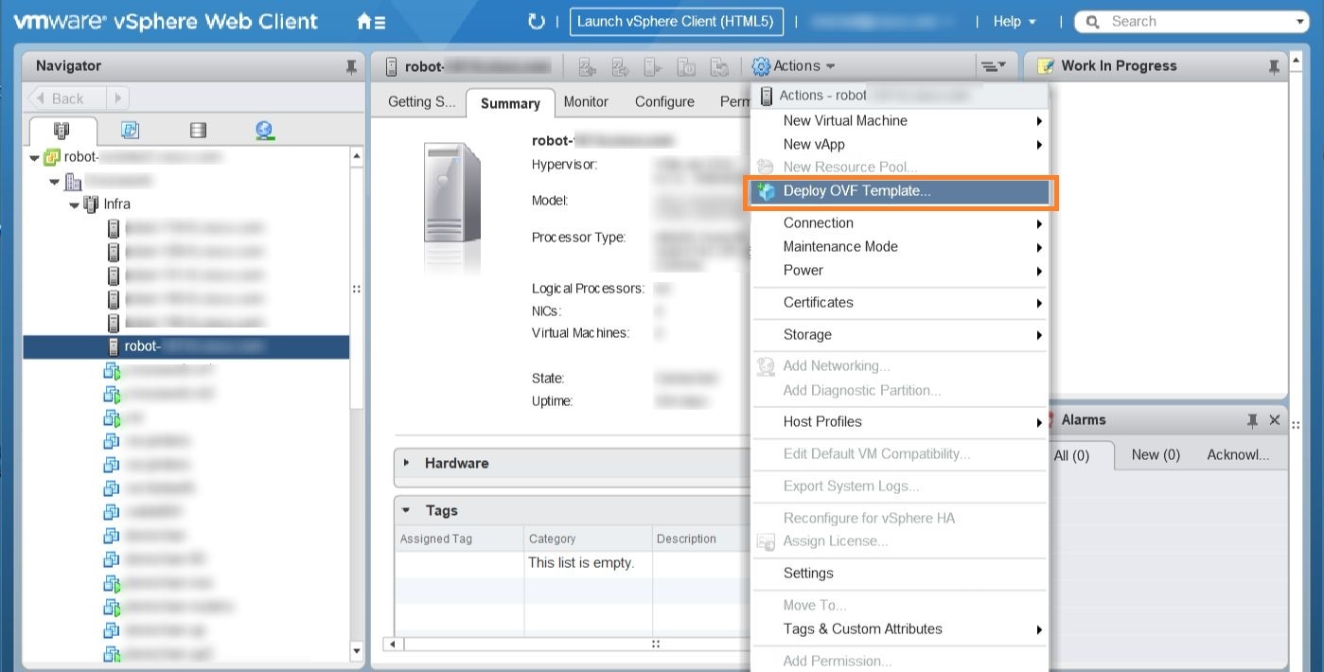Open the Certificates submenu

coord(900,303)
